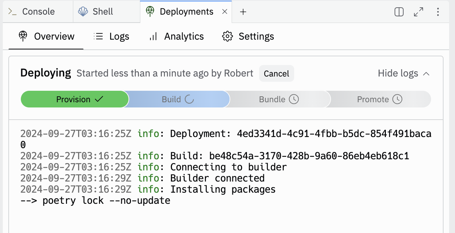The image size is (455, 233).
Task: Click the Deployment ID log line
Action: pos(226,134)
